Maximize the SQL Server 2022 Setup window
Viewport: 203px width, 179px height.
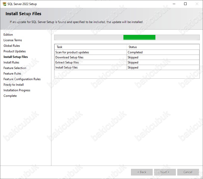point(185,4)
